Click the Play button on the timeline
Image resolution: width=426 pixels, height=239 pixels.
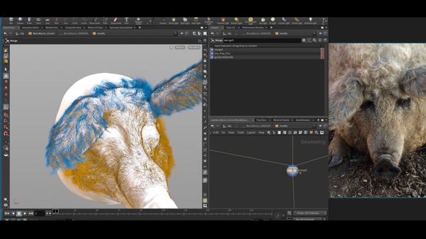pyautogui.click(x=25, y=214)
